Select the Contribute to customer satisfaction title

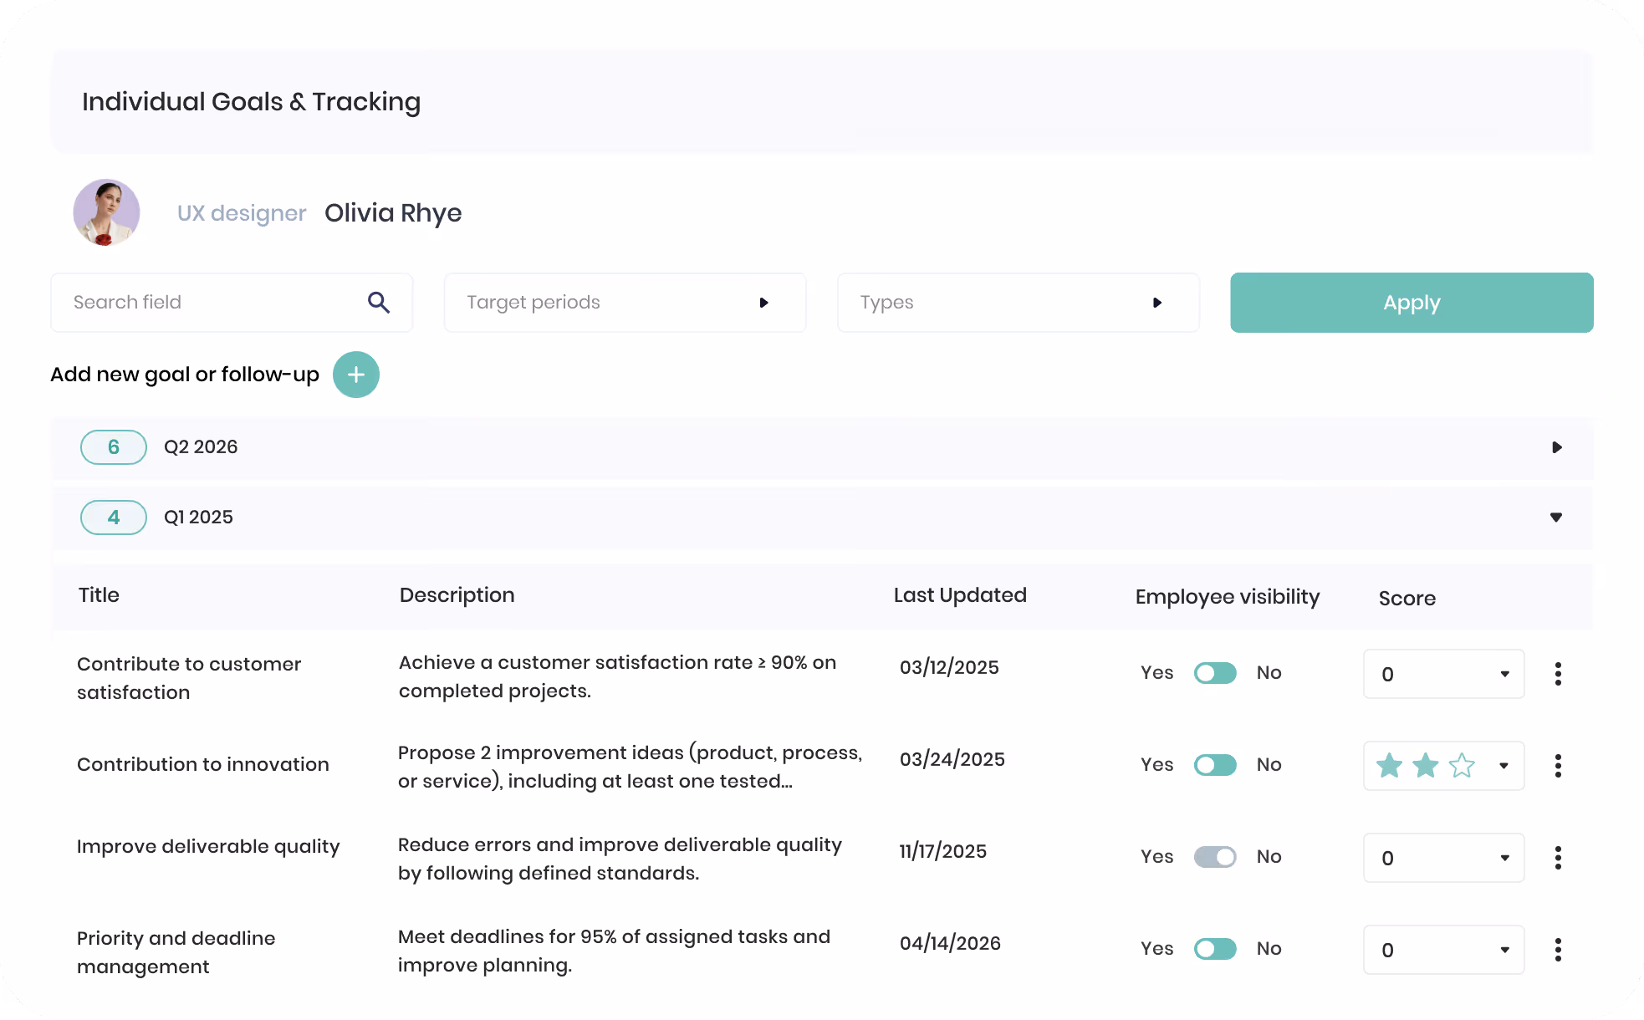tap(189, 678)
